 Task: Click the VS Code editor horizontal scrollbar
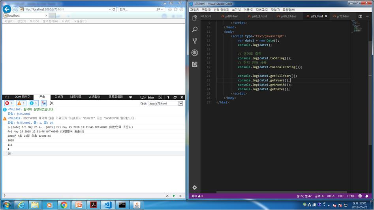pos(282,192)
